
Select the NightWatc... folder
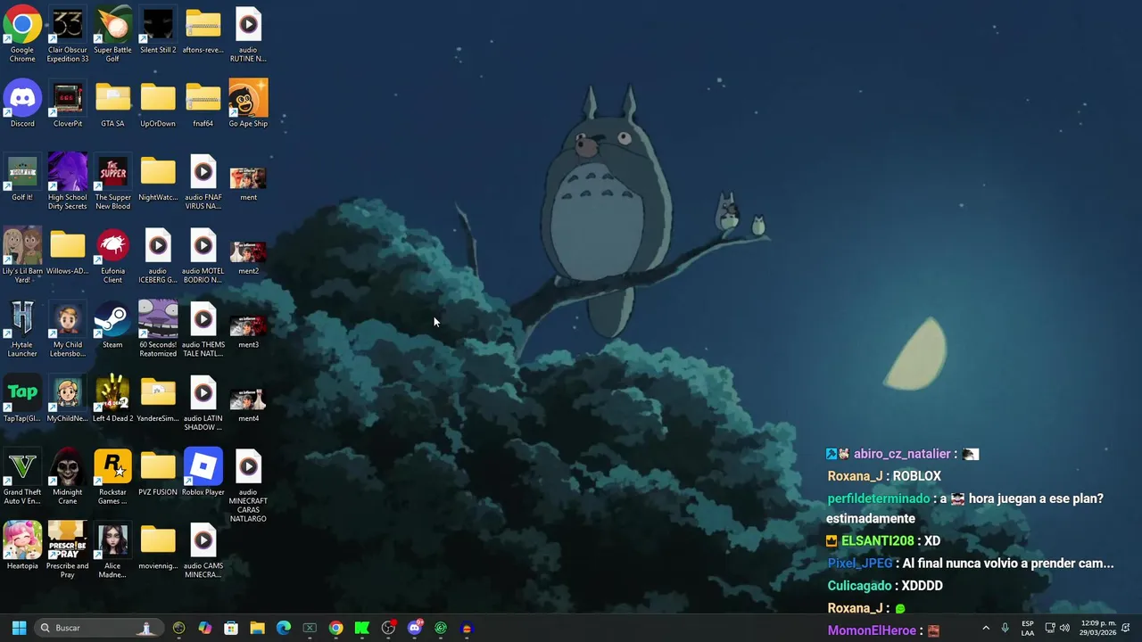click(158, 178)
